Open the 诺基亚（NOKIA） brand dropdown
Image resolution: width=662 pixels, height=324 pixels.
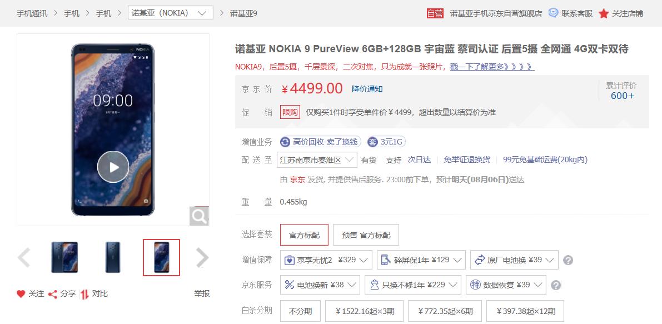point(170,13)
